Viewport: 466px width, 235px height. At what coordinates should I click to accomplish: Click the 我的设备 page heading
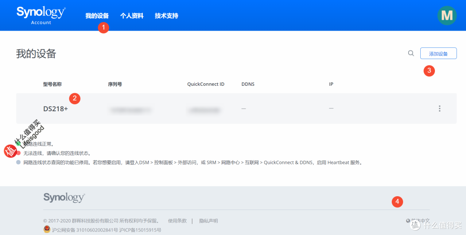[36, 54]
